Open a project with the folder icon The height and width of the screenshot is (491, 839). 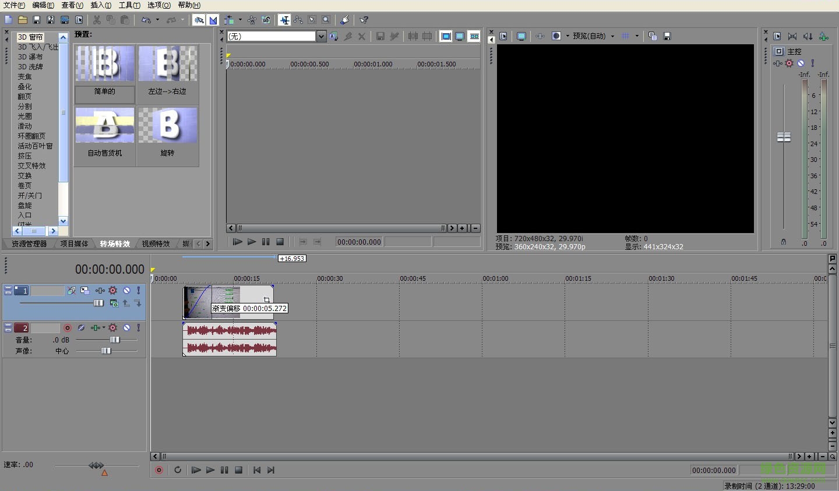[x=22, y=20]
